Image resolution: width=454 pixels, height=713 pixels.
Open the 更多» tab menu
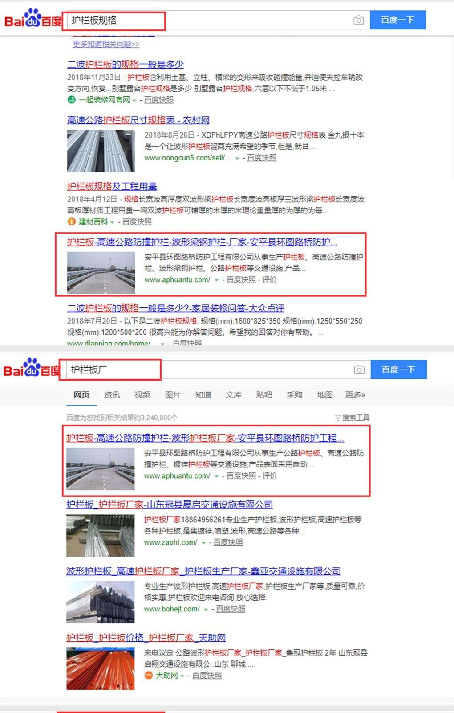[x=355, y=395]
